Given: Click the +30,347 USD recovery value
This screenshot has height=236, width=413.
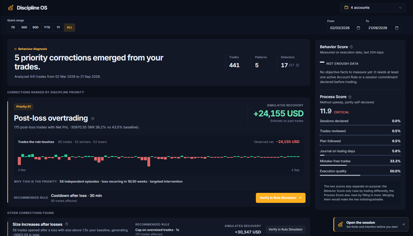Looking at the screenshot, I should pyautogui.click(x=248, y=232).
